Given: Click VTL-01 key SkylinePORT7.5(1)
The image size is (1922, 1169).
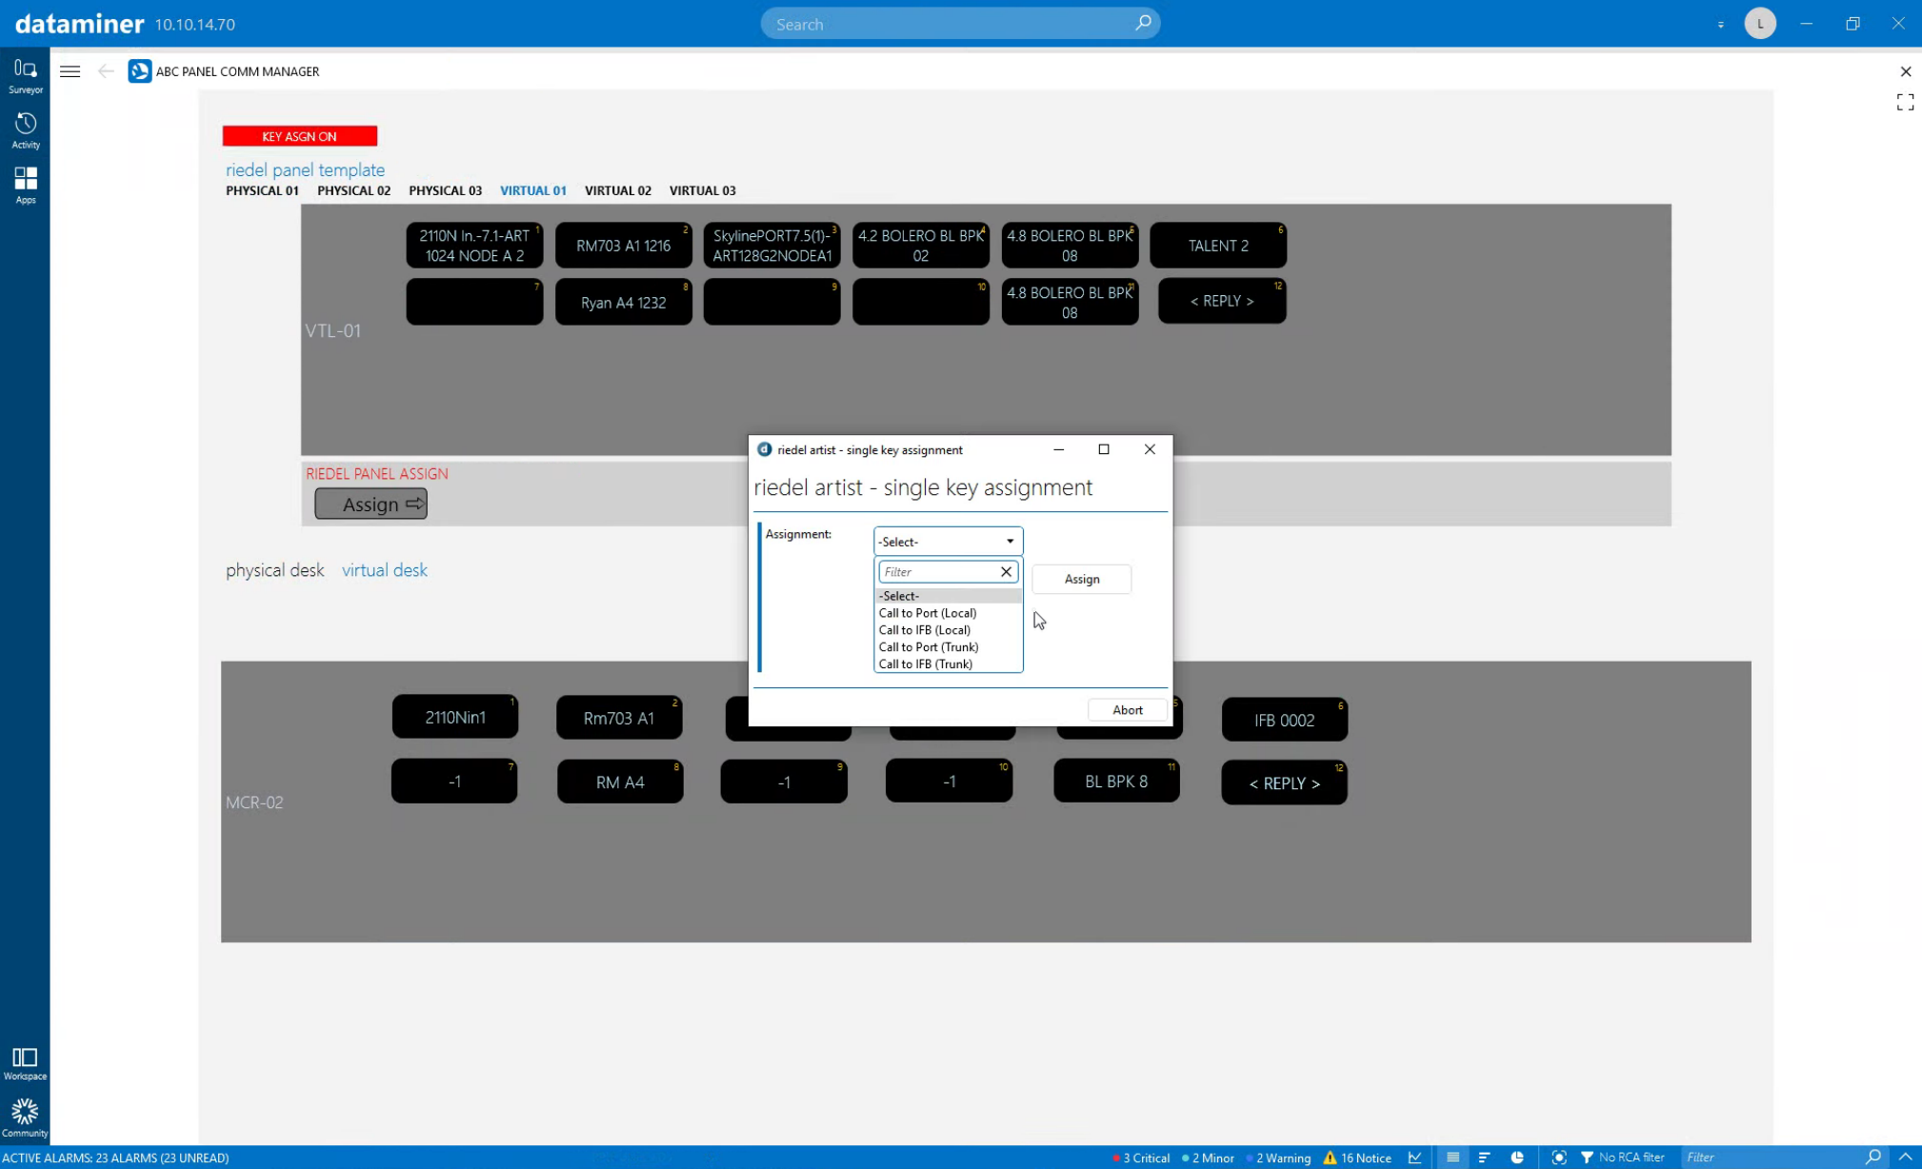Looking at the screenshot, I should (771, 246).
